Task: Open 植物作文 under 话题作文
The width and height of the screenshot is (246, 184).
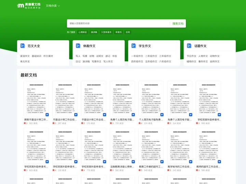Action: point(191,61)
